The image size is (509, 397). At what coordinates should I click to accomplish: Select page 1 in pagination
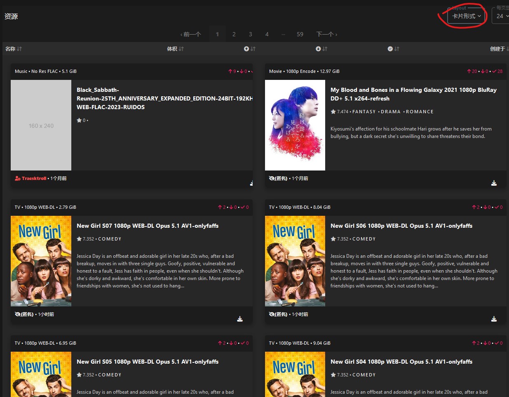click(217, 34)
